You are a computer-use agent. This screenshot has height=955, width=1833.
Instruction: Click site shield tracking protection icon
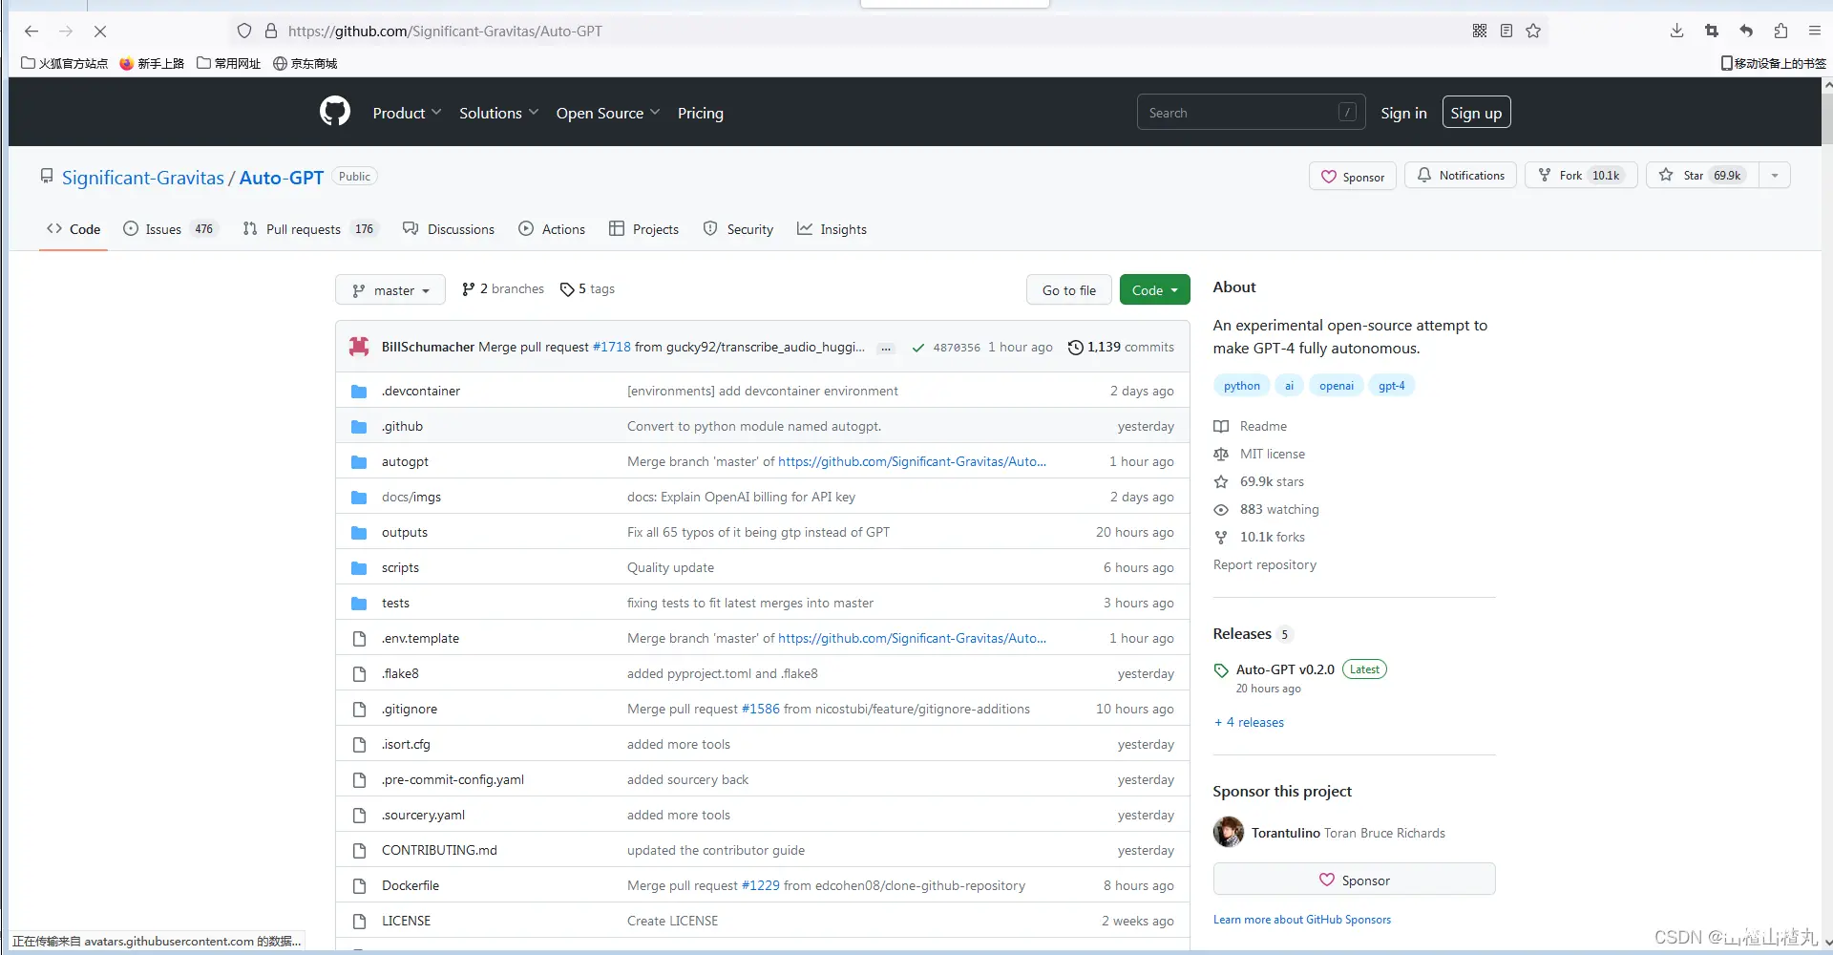click(x=244, y=31)
